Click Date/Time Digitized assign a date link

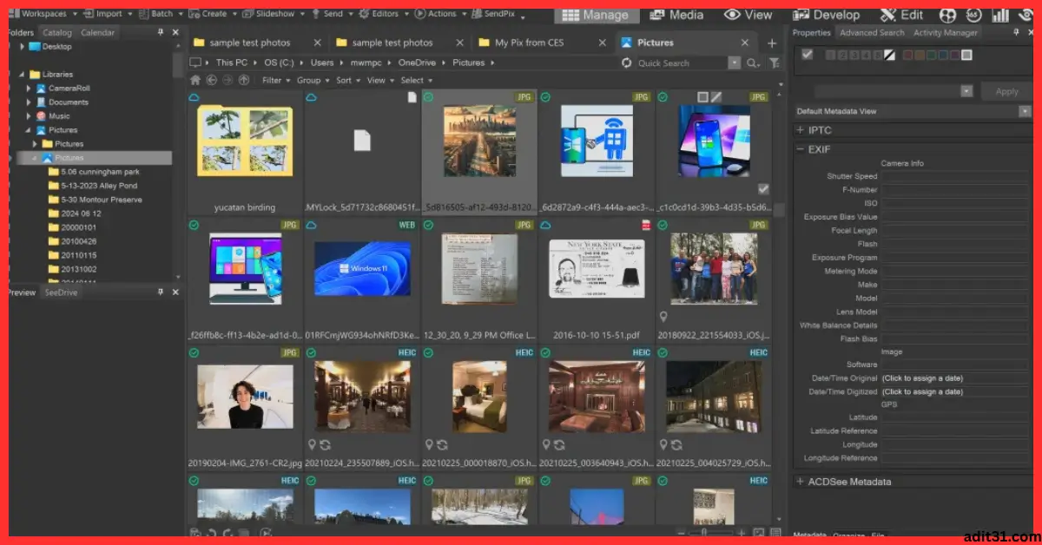[922, 391]
